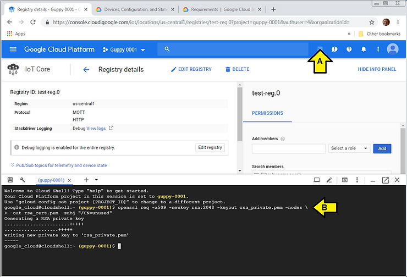Switch to the Permissions tab
Viewport: 407px width, 277px height.
(x=267, y=113)
